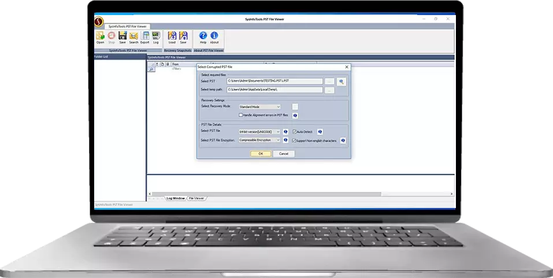Toggle Support Non-english characters checkbox
Screen dimensions: 553x278
[x=294, y=140]
